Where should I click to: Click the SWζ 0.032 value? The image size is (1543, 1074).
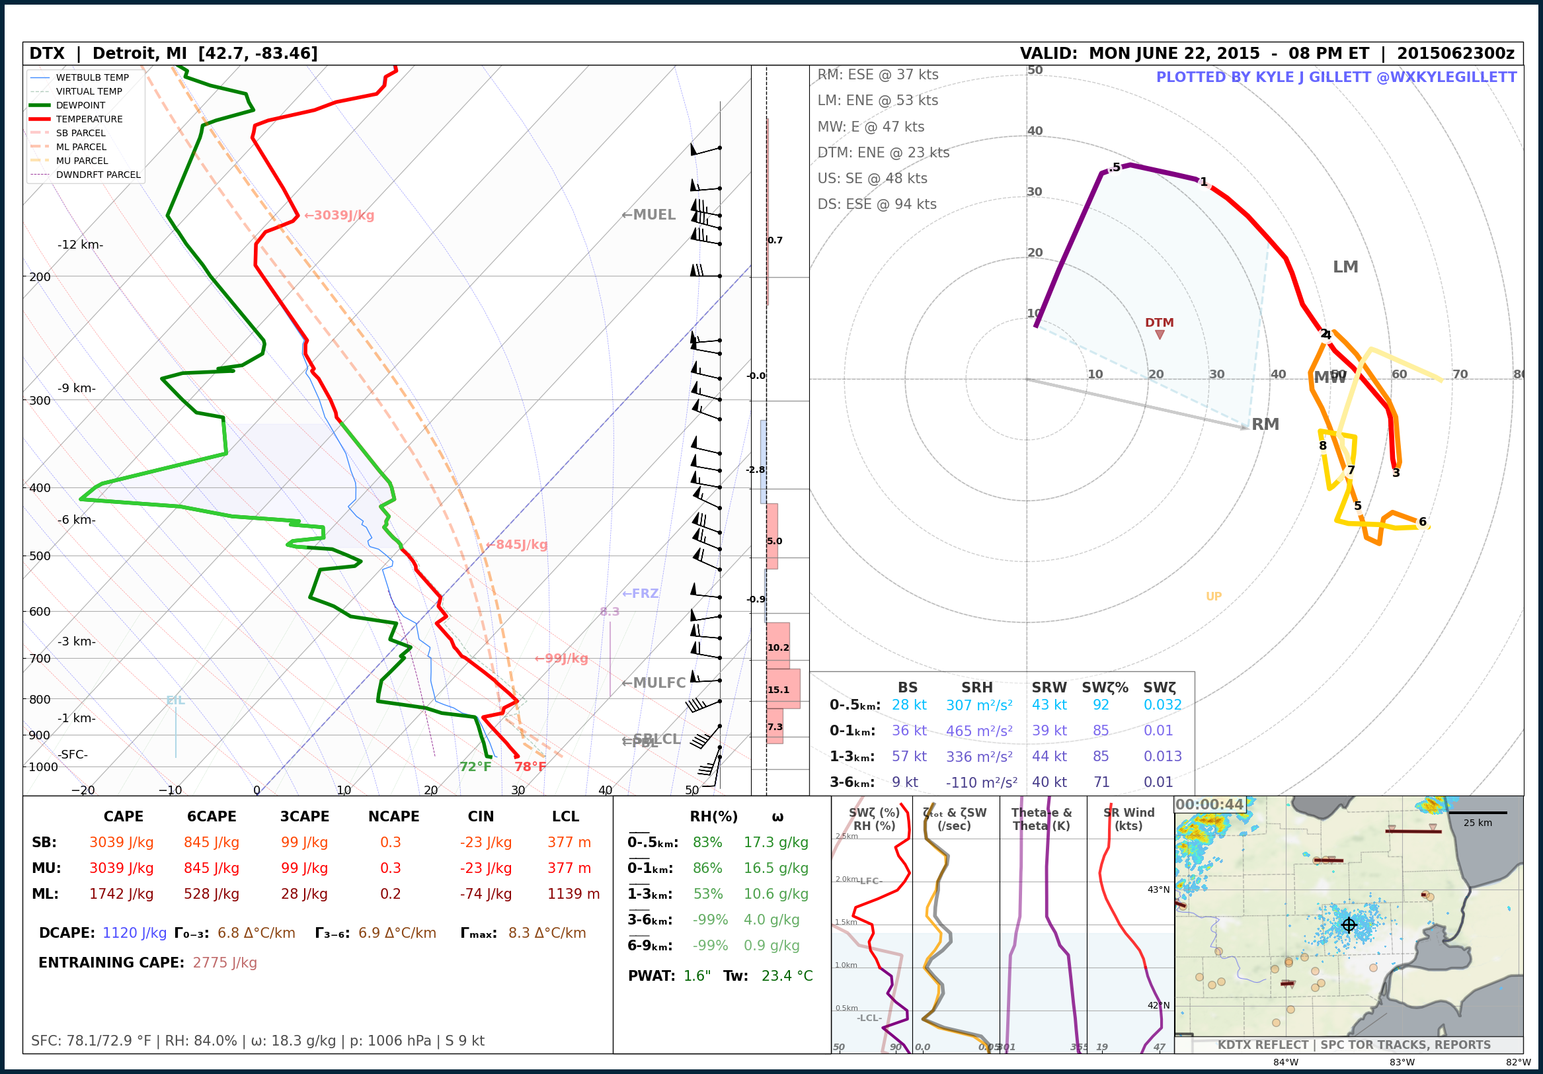tap(1162, 705)
